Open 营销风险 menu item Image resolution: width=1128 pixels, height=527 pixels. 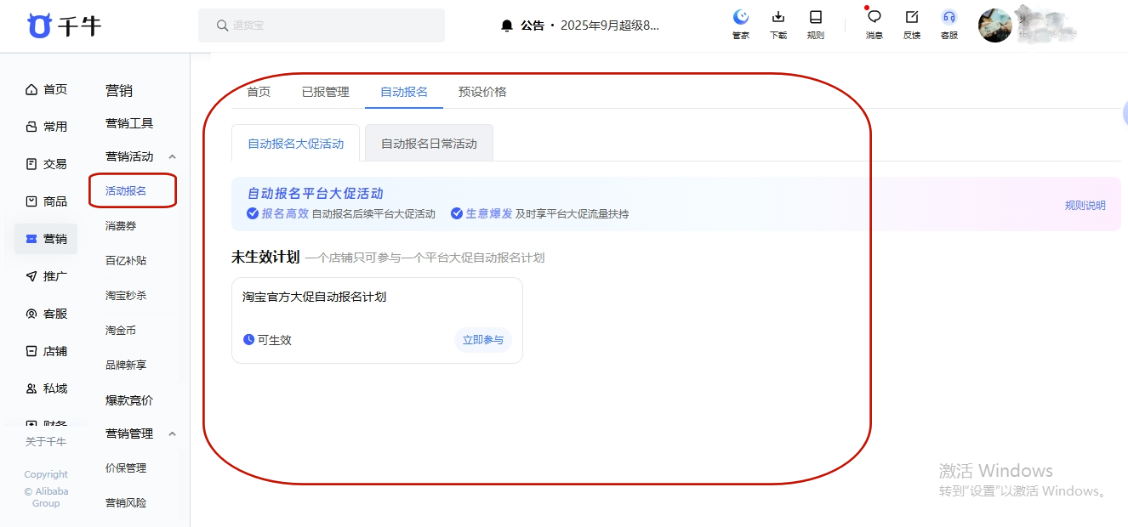tap(126, 502)
